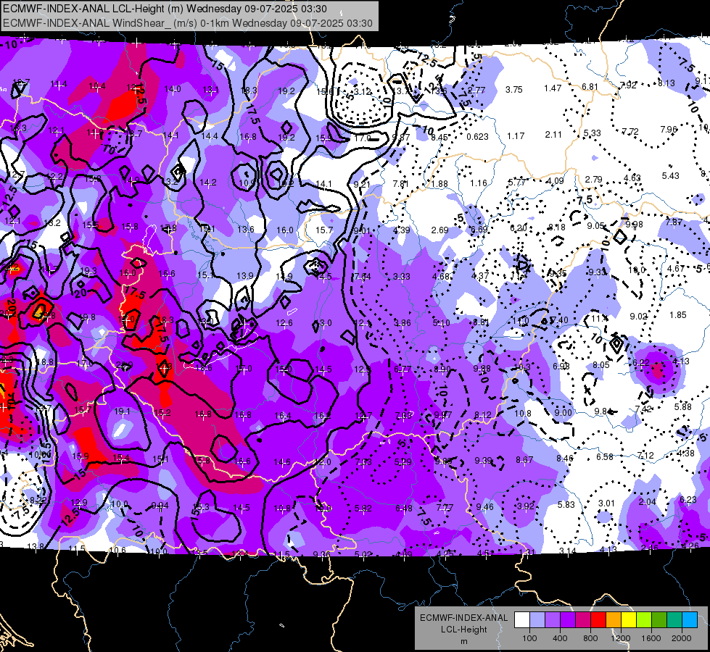The width and height of the screenshot is (710, 652).
Task: Click the wind shear value 5.88
Action: point(683,406)
